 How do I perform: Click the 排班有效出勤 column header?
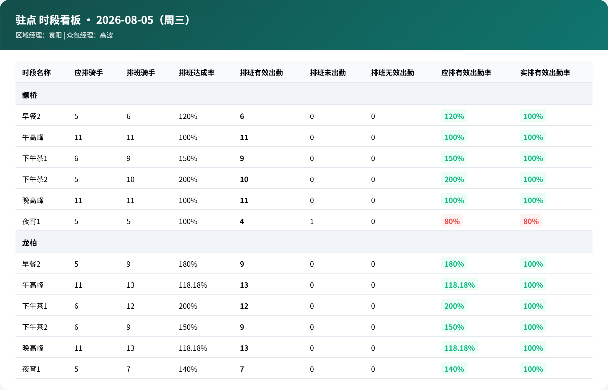coord(261,72)
